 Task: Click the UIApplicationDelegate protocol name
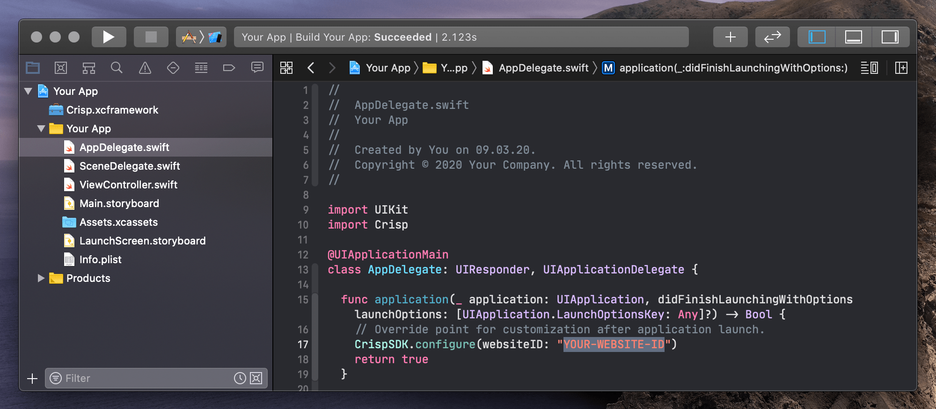[614, 270]
